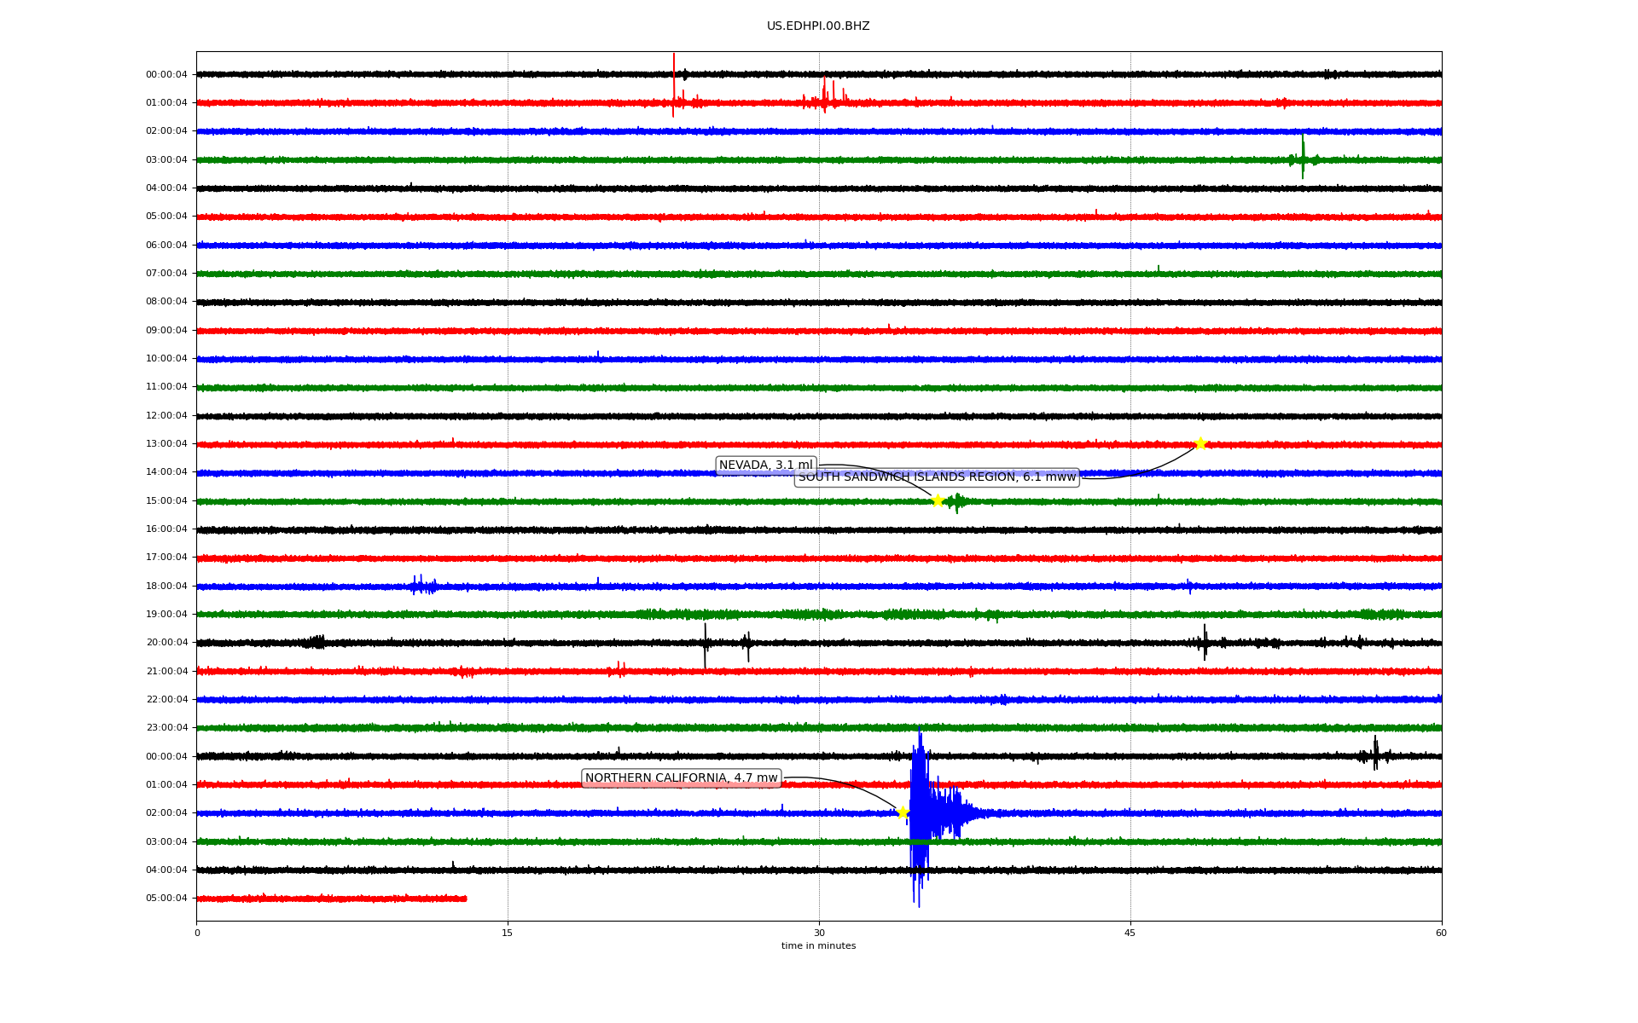Click the 10:00:04 time label
The height and width of the screenshot is (1023, 1638).
pos(166,359)
